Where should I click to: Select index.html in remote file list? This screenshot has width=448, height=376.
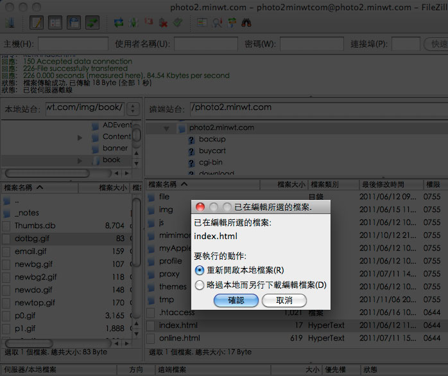point(297,326)
